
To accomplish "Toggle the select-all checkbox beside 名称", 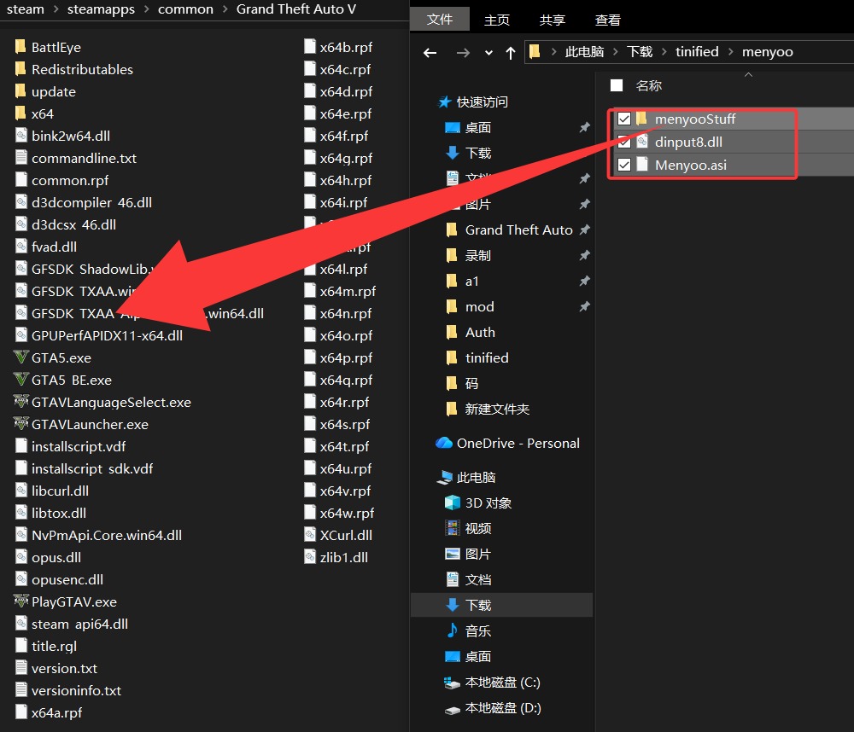I will coord(617,85).
